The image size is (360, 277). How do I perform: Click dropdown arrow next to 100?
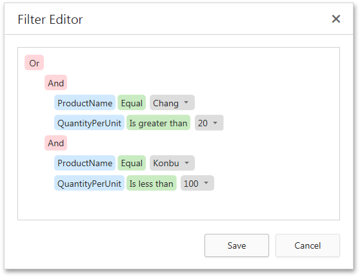point(206,183)
